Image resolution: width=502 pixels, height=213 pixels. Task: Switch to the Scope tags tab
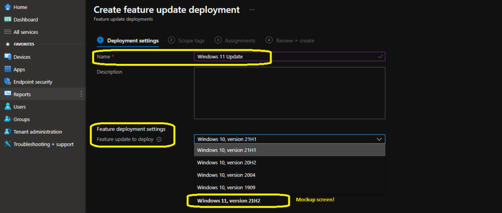point(187,41)
